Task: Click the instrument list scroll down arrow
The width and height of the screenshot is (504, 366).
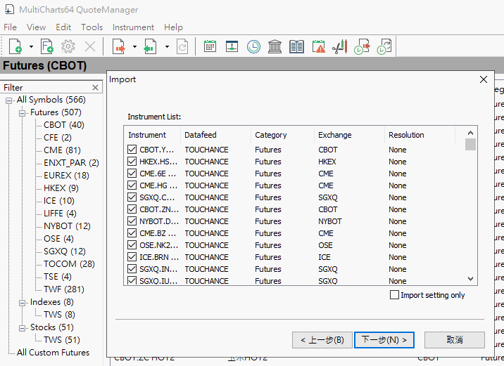Action: point(471,279)
